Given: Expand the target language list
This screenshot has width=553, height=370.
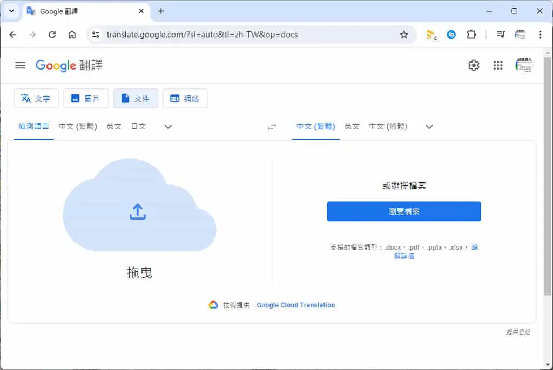Looking at the screenshot, I should [x=429, y=127].
